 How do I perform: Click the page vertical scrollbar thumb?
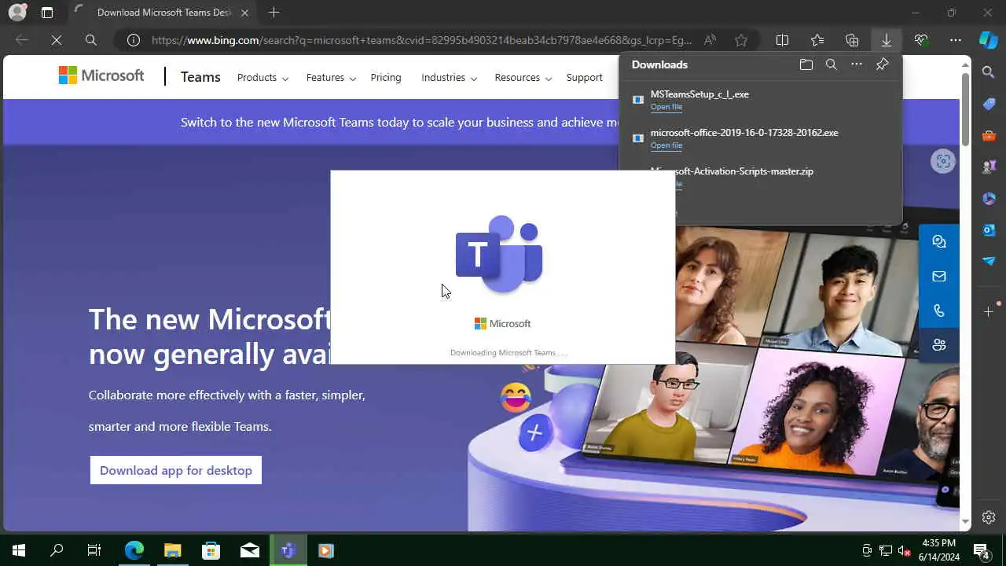point(966,108)
